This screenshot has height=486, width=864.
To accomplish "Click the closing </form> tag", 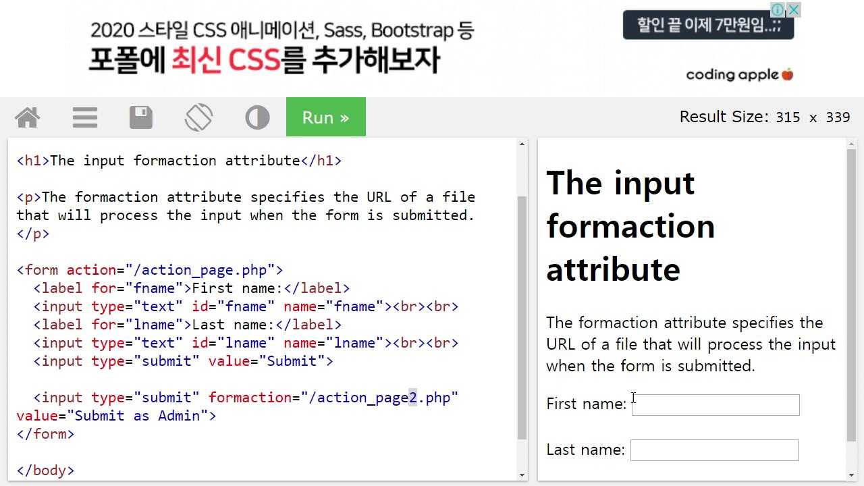I will (45, 434).
